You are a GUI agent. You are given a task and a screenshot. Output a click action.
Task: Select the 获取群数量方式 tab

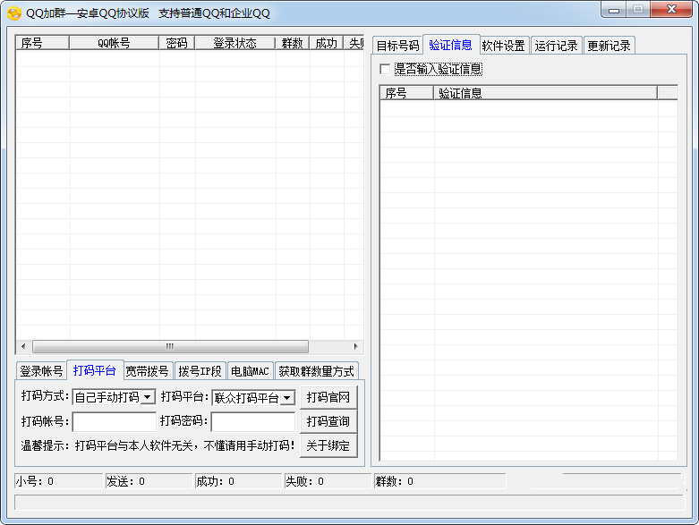click(x=317, y=371)
